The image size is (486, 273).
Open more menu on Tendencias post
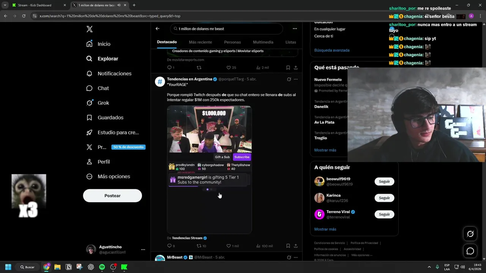296,79
